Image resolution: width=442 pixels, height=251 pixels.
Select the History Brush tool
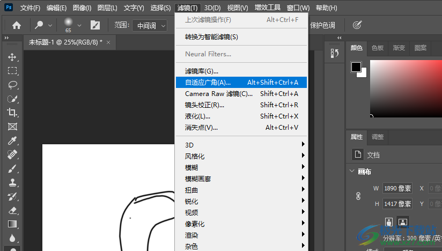click(12, 197)
